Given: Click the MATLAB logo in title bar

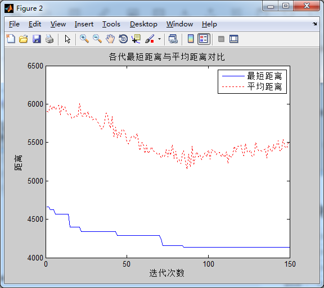Looking at the screenshot, I should [x=9, y=8].
